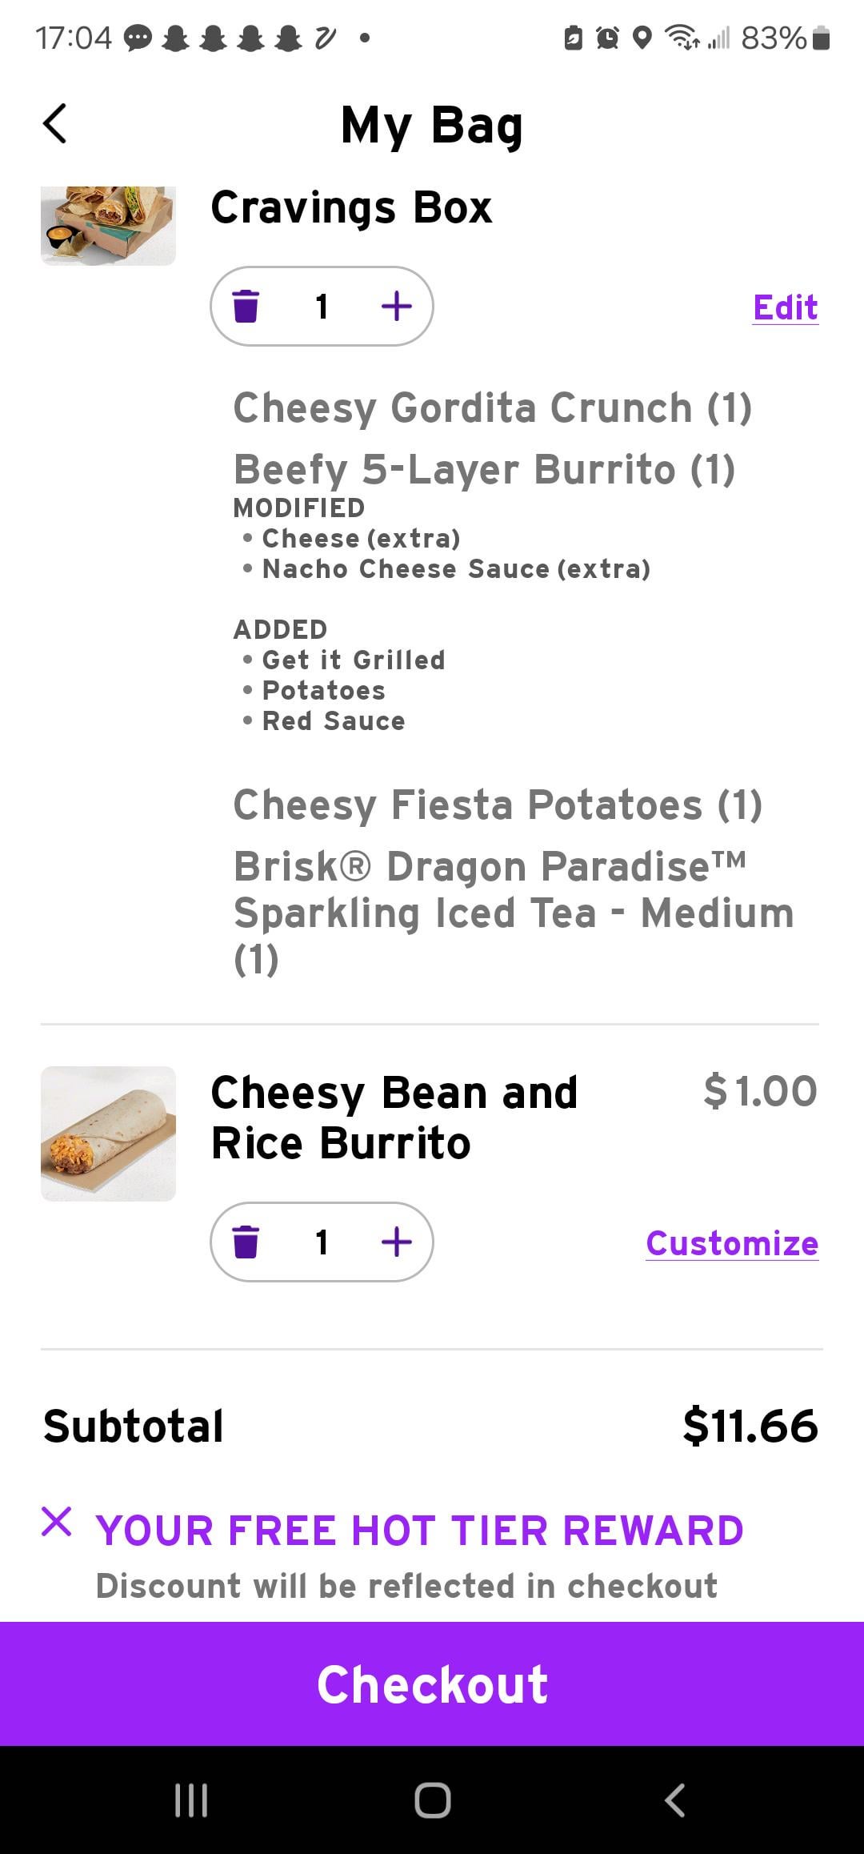Delete the Cravings Box with trash icon
This screenshot has width=864, height=1854.
246,307
